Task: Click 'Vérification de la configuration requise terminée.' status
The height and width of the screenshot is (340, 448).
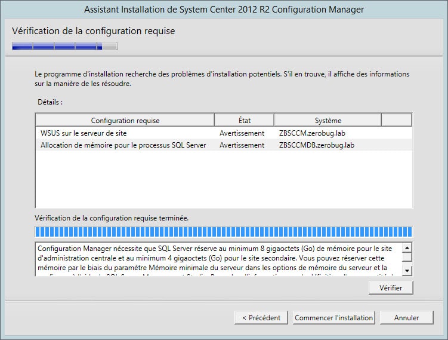Action: click(112, 218)
